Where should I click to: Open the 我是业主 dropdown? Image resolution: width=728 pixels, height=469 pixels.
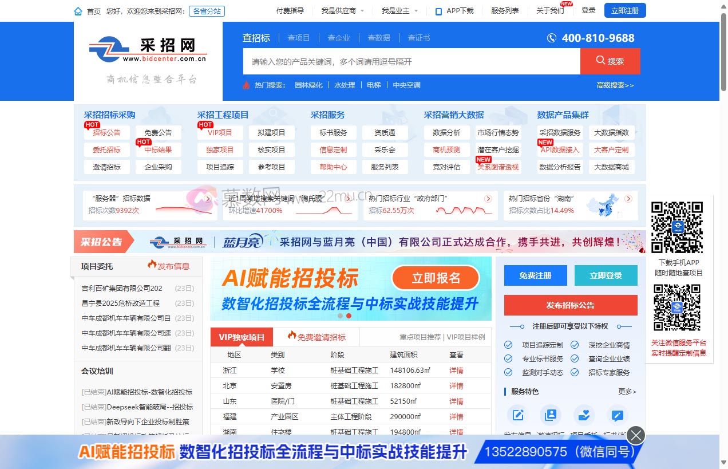(397, 10)
